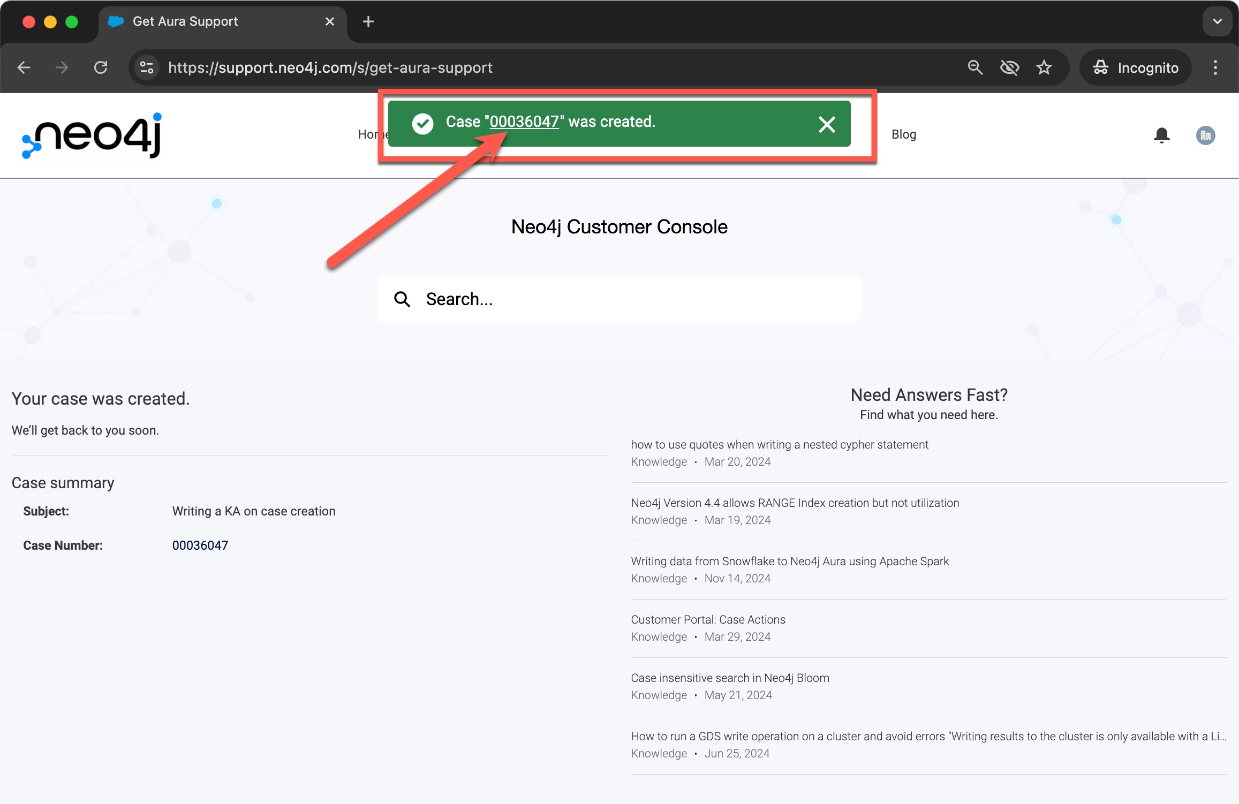Open Customer Portal: Case Actions article

[708, 620]
